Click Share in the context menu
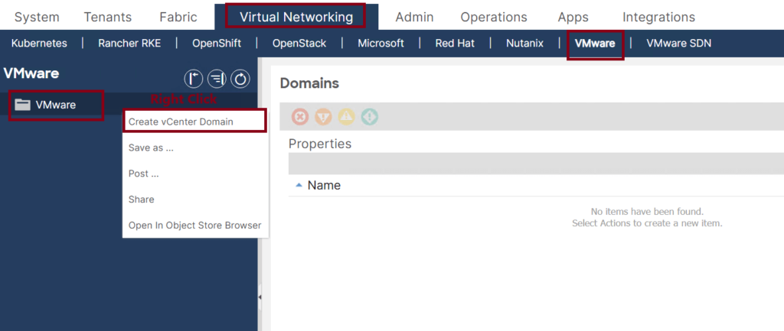The width and height of the screenshot is (784, 331). 141,200
